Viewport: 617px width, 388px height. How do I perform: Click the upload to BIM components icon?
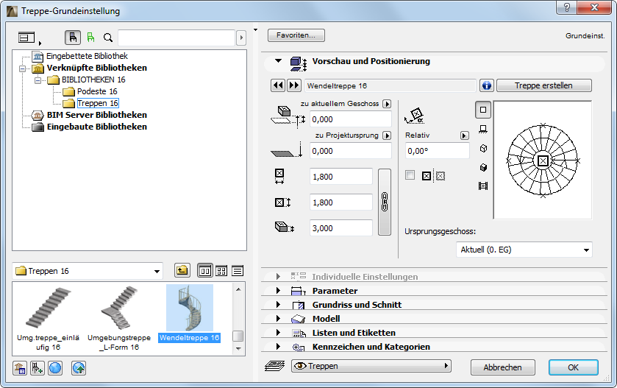[x=79, y=368]
